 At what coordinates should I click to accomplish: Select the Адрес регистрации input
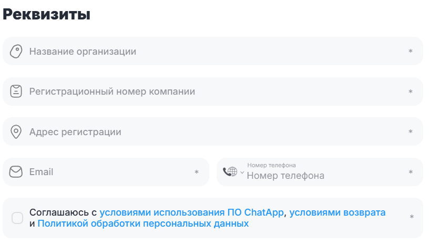click(x=210, y=131)
